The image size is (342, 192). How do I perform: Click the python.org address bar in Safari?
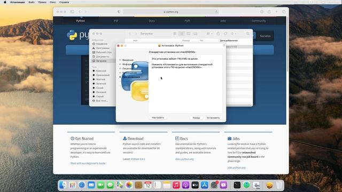pos(171,12)
